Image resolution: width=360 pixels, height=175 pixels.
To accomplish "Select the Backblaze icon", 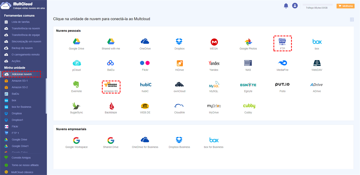I will tap(111, 106).
